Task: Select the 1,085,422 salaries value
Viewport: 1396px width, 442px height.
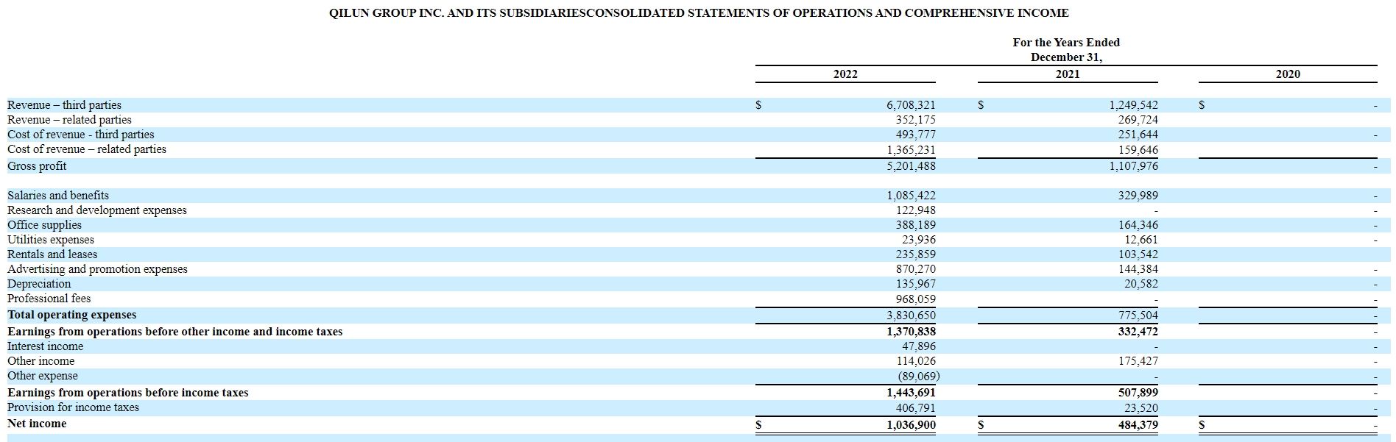Action: (x=911, y=196)
